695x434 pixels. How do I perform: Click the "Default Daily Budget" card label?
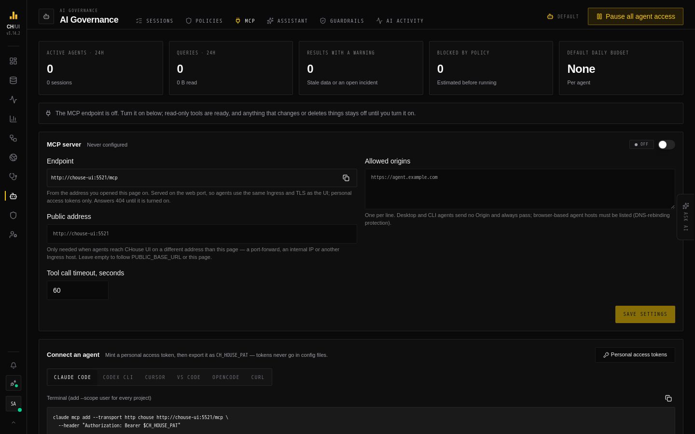pyautogui.click(x=598, y=53)
